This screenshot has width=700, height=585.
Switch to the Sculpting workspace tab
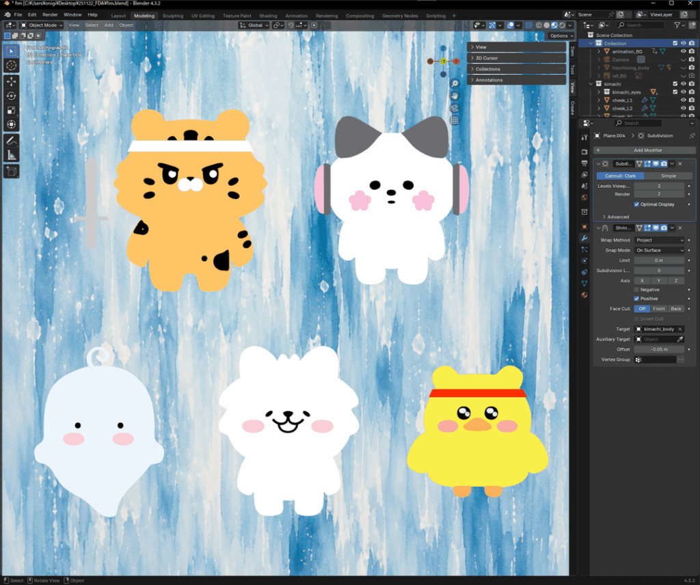(x=173, y=16)
